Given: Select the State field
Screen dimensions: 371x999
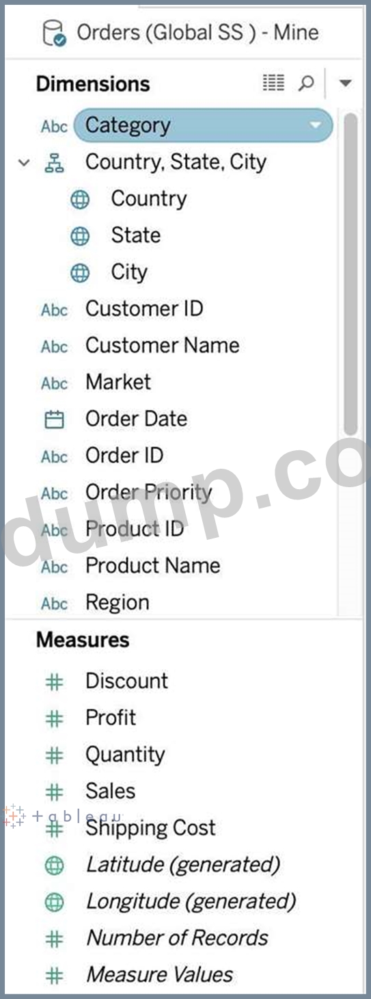Looking at the screenshot, I should [x=136, y=235].
